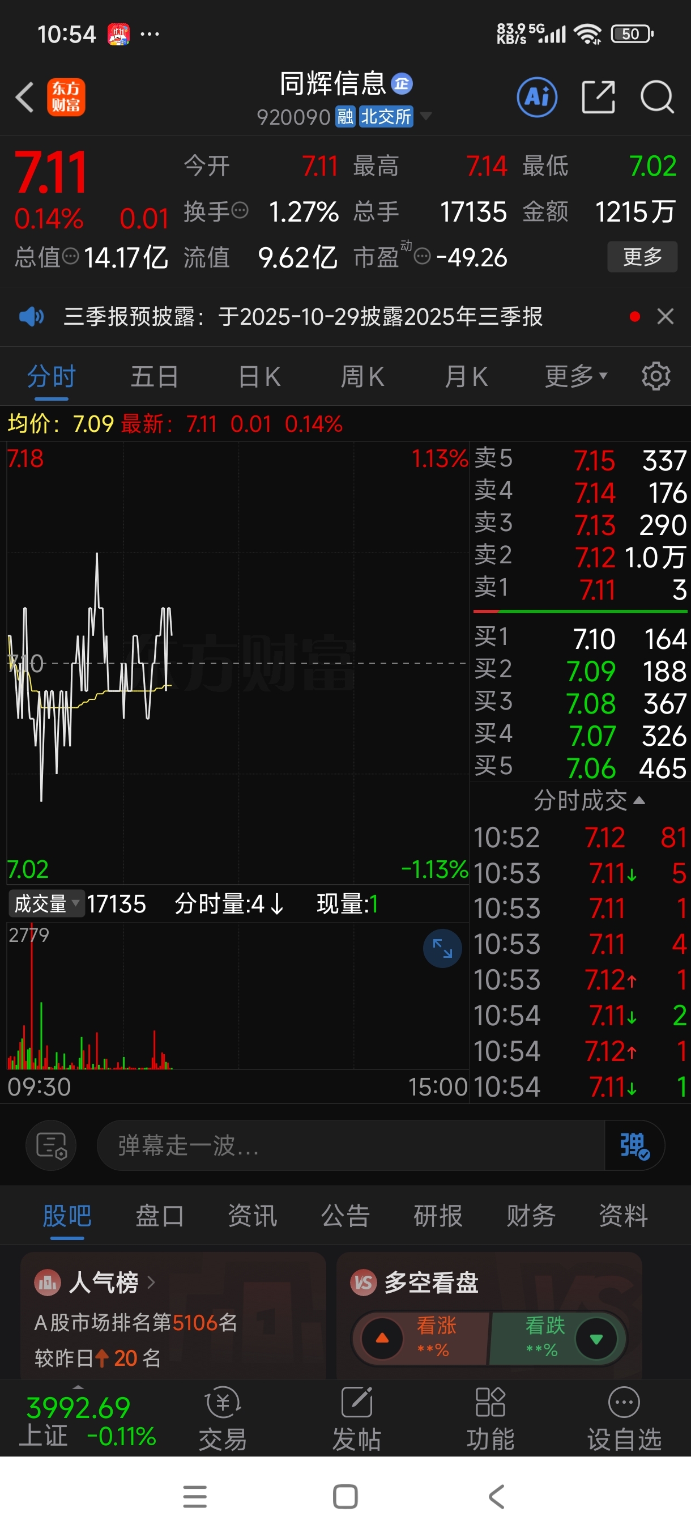
Task: Vote 看涨 bullish button
Action: (x=420, y=1338)
